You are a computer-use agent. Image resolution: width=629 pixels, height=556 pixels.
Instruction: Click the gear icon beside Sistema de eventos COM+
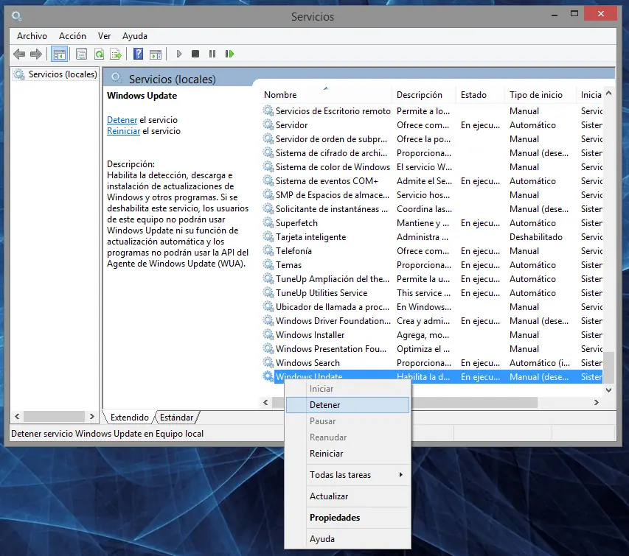tap(268, 180)
